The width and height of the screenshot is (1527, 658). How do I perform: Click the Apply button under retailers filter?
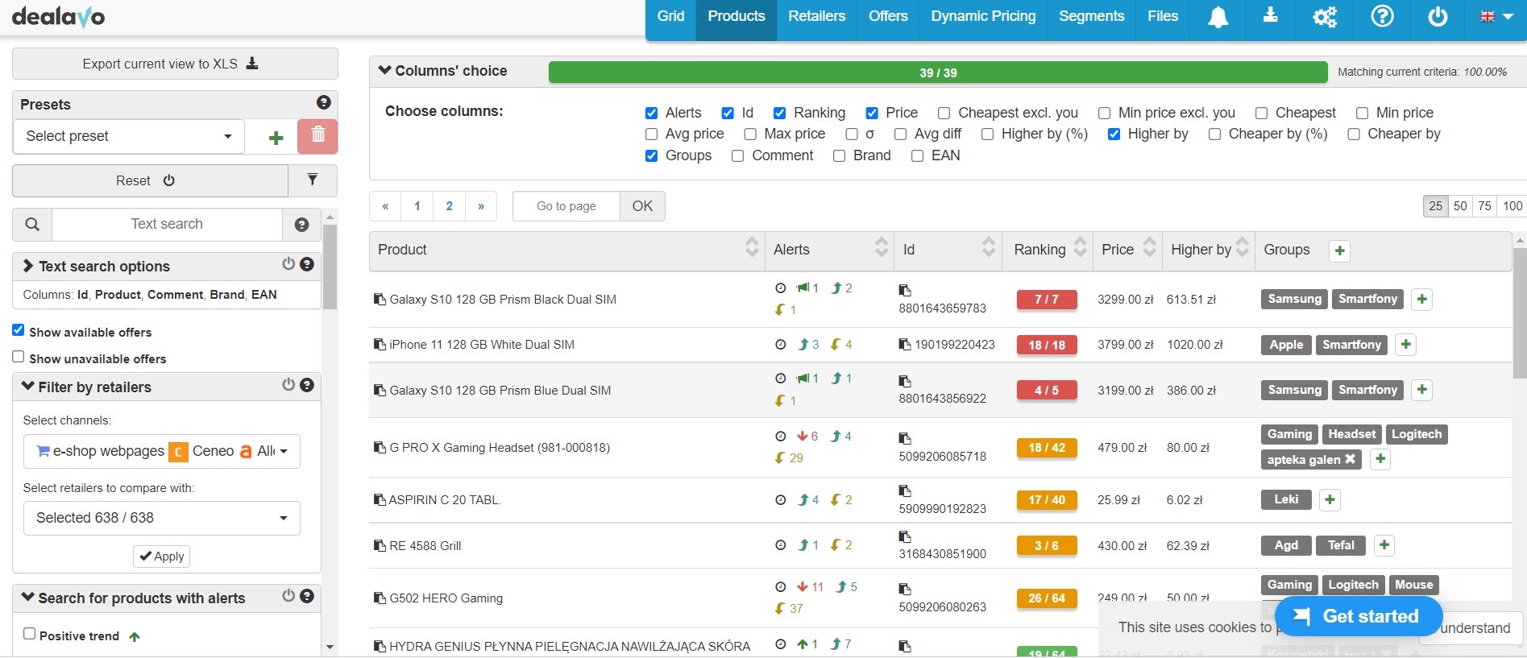162,557
